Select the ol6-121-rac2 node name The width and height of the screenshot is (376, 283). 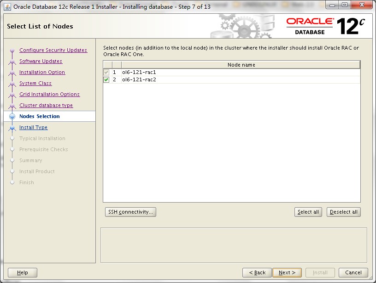(139, 79)
